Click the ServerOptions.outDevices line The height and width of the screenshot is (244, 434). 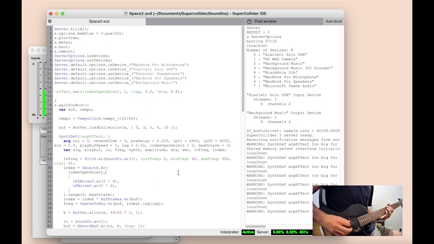point(83,60)
